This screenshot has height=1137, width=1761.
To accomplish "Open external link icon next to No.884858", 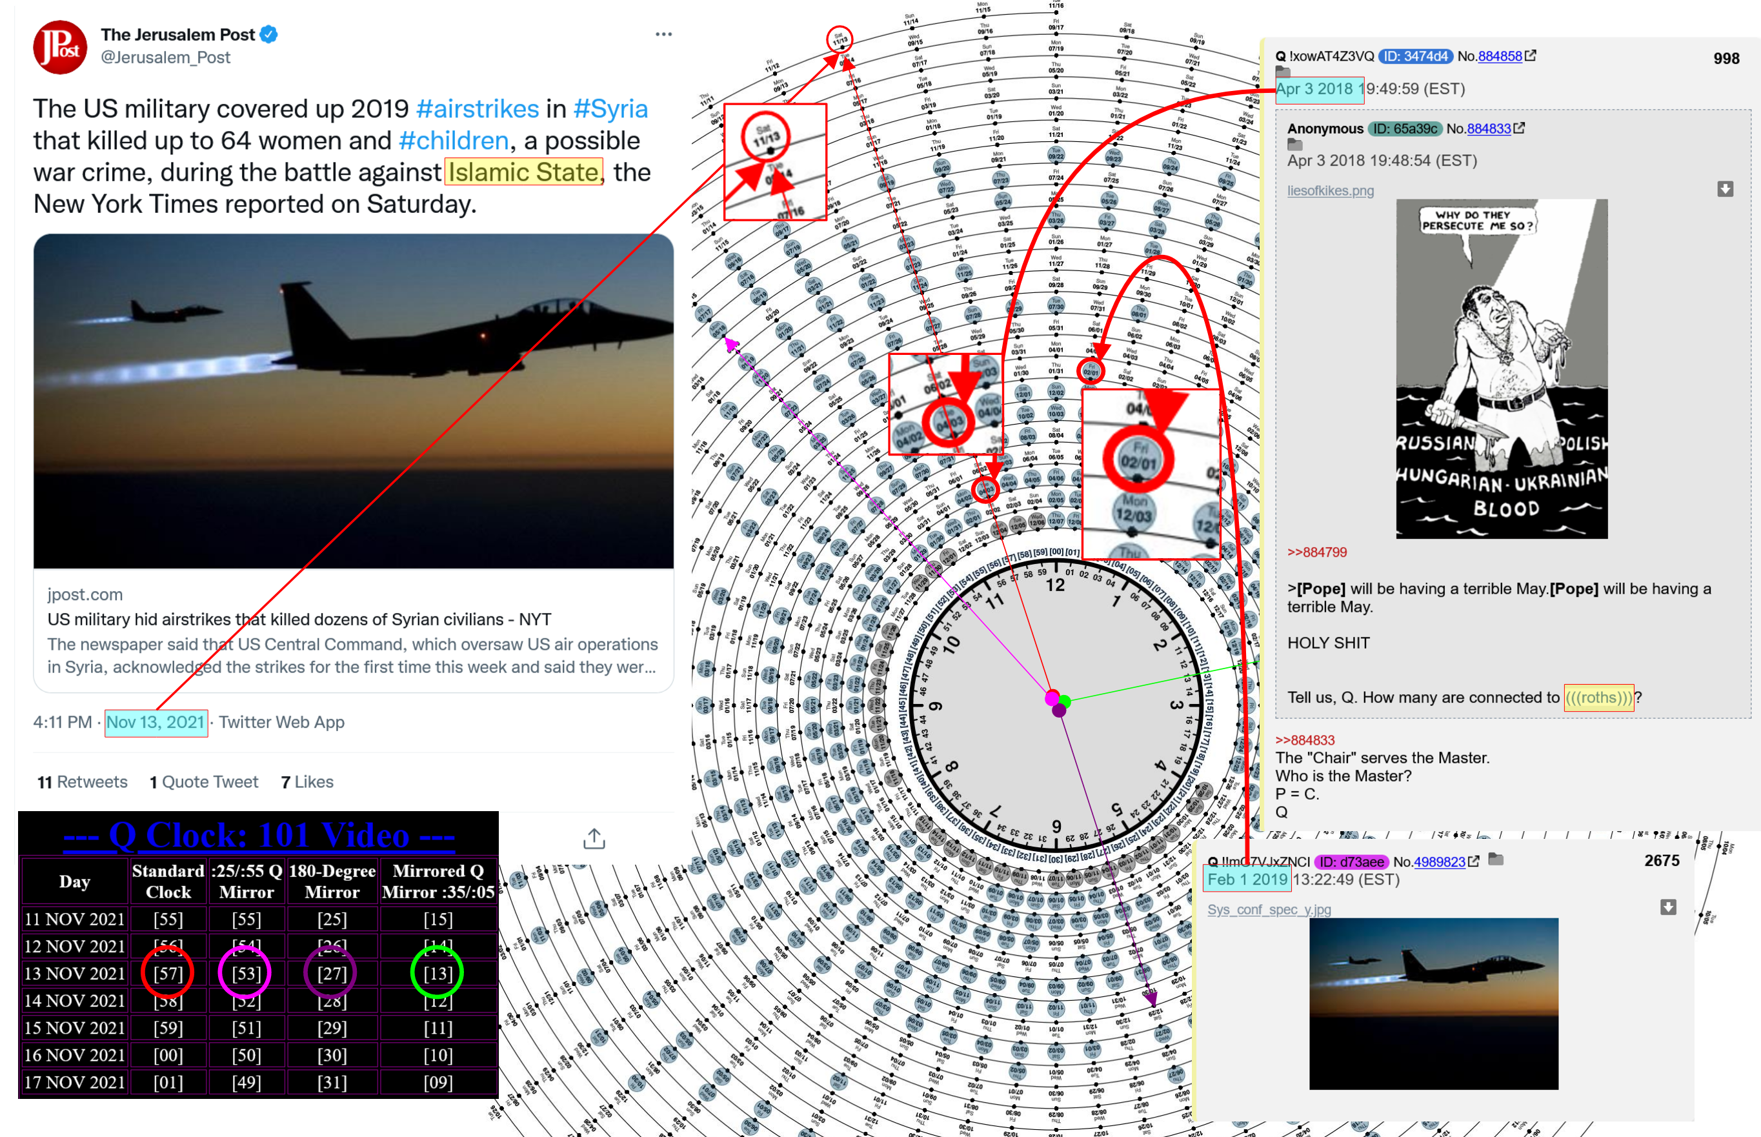I will pos(1531,55).
